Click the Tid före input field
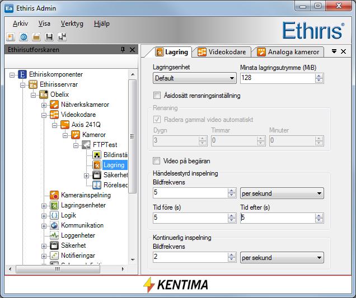 (190, 218)
